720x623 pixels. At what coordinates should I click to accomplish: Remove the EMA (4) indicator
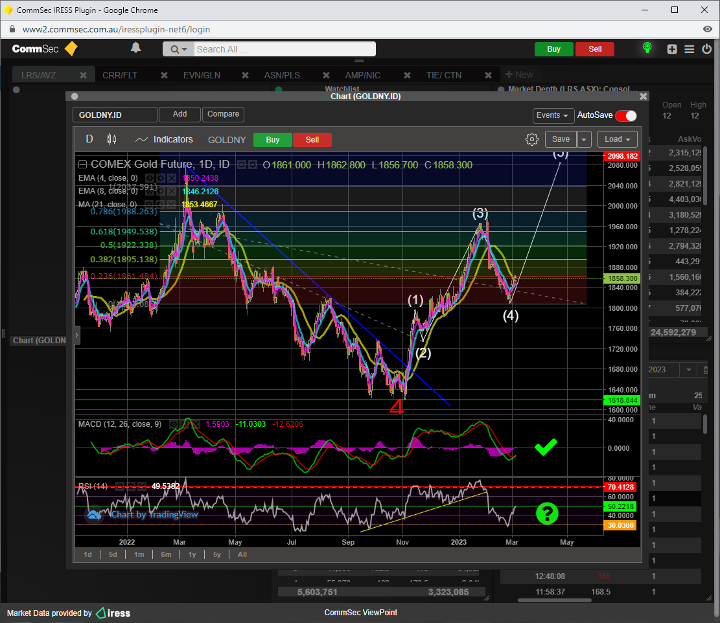tap(171, 178)
